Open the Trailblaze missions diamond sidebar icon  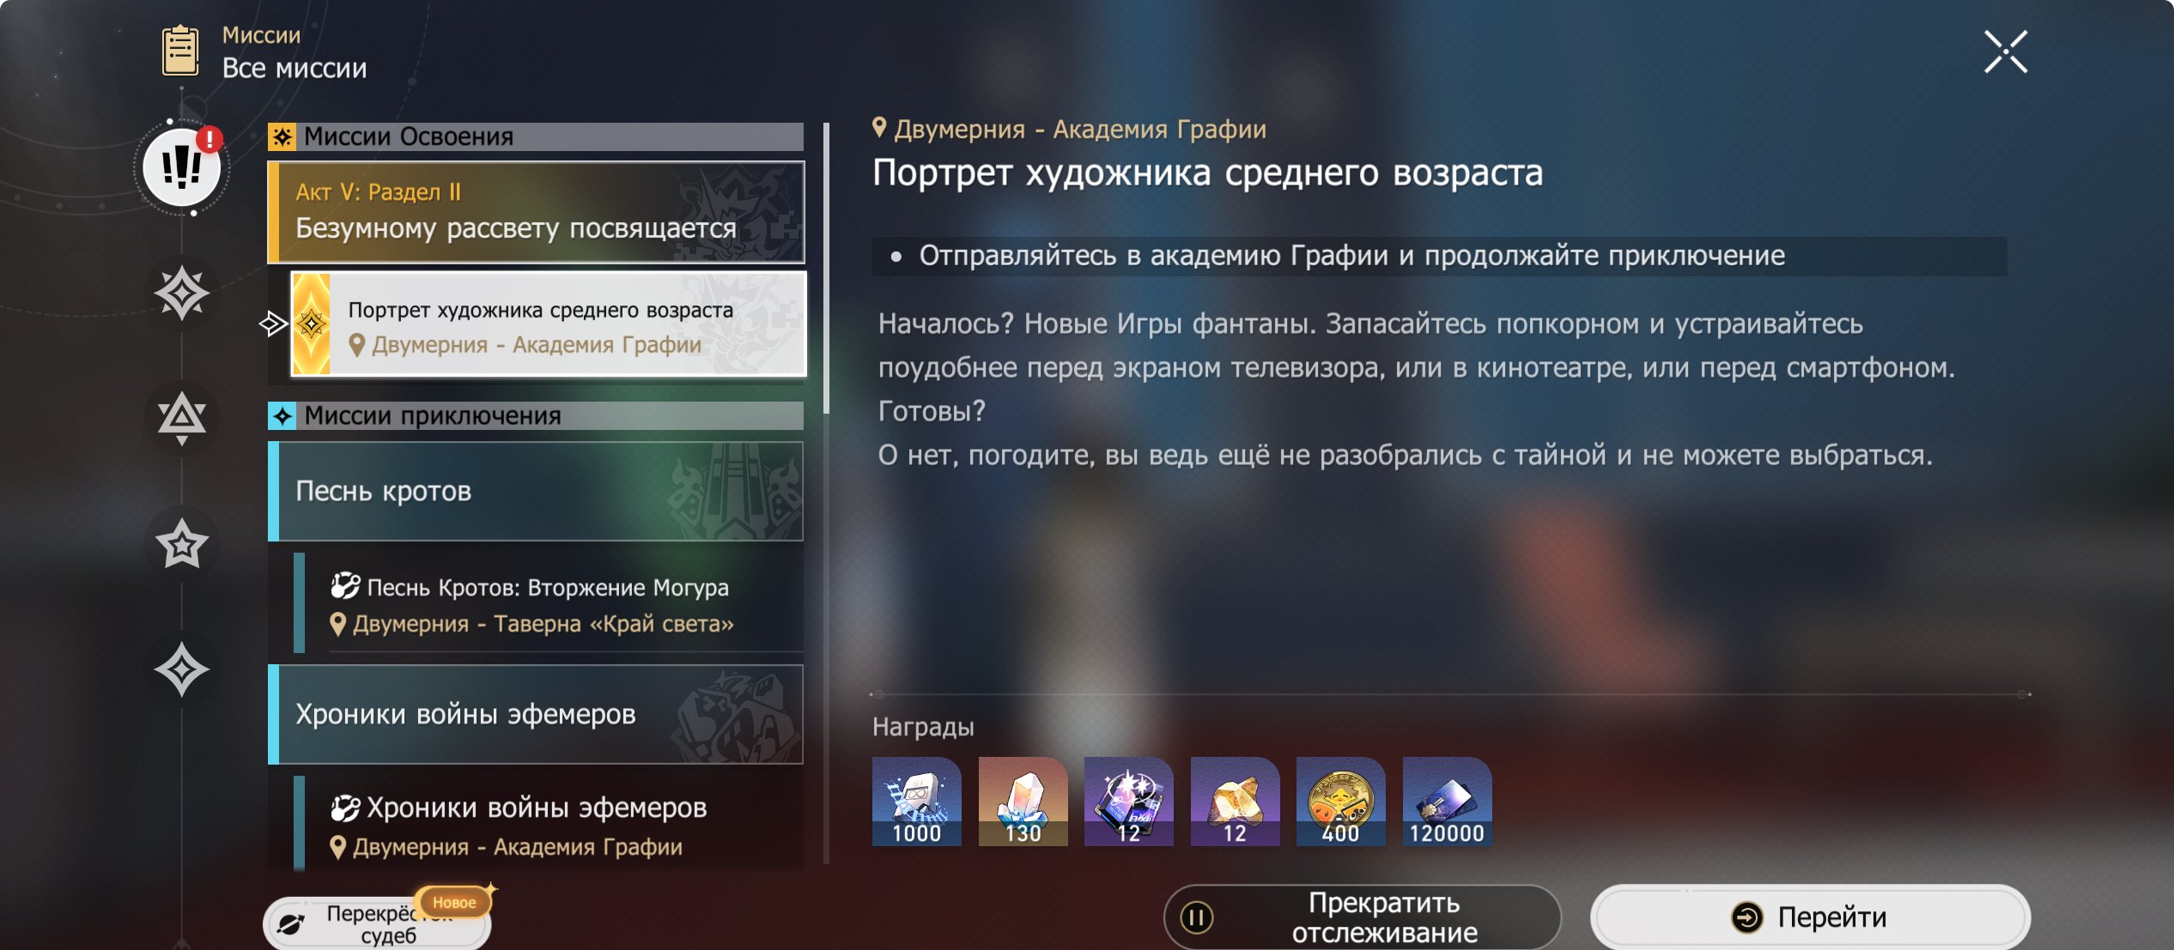pyautogui.click(x=181, y=294)
